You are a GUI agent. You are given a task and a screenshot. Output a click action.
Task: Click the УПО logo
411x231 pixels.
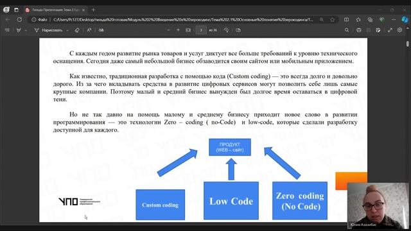pyautogui.click(x=79, y=201)
